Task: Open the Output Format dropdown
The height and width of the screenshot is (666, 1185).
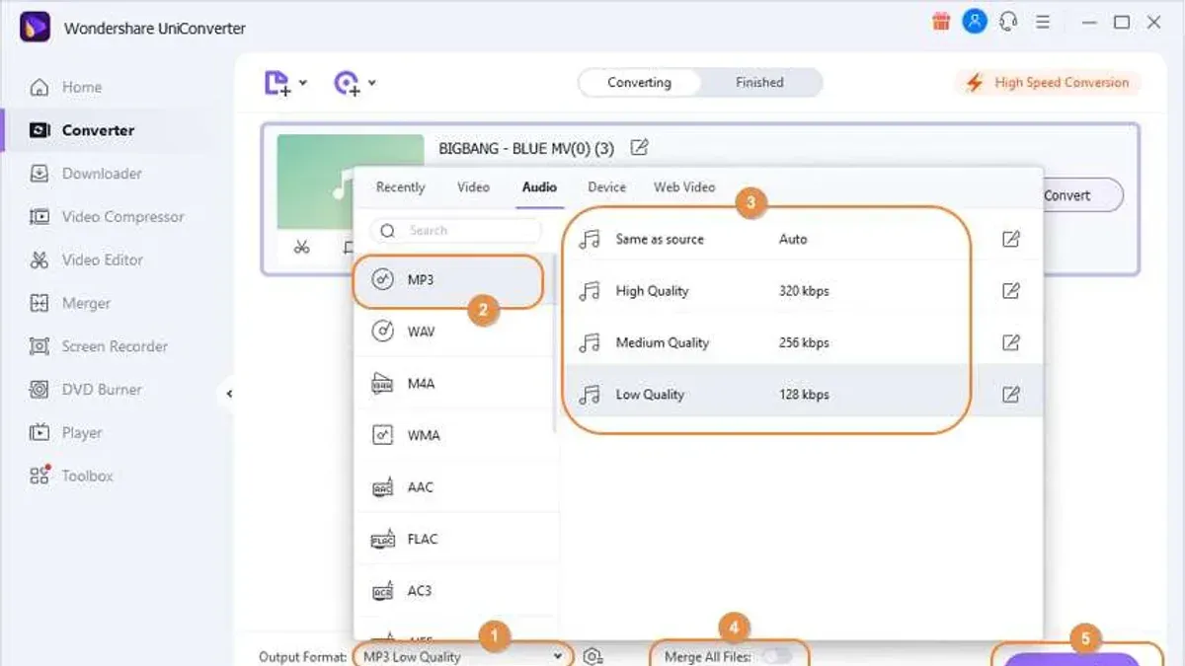Action: [x=462, y=656]
